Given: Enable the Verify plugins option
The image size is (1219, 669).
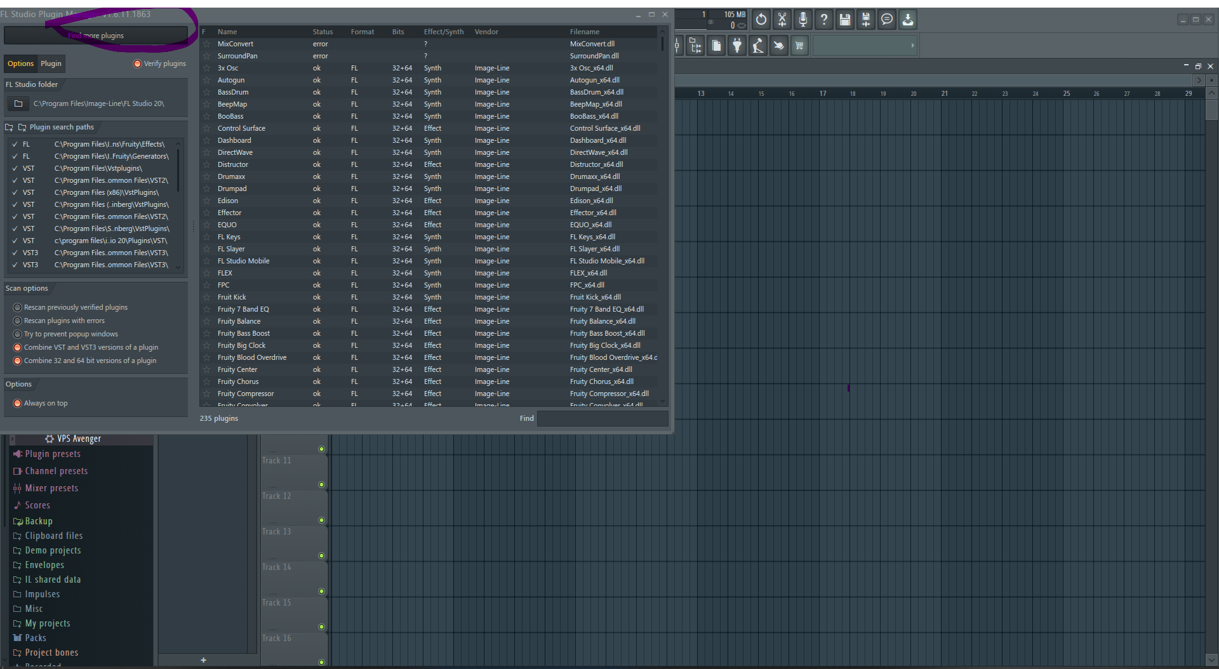Looking at the screenshot, I should tap(137, 63).
